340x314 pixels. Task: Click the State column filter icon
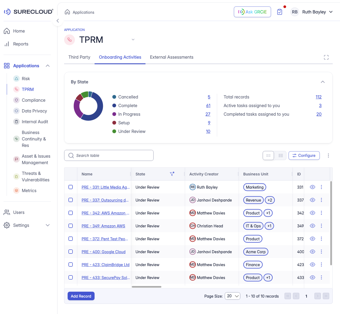(x=172, y=174)
